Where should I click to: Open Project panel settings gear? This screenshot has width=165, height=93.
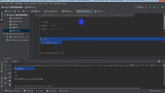[x=23, y=11]
